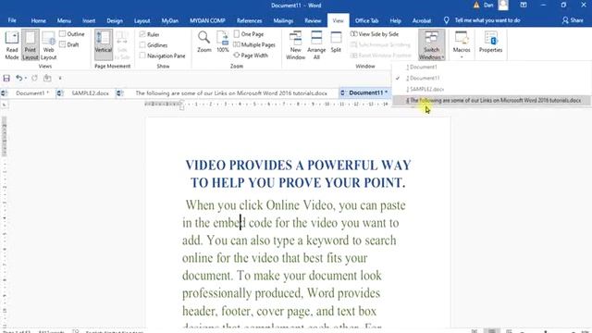The width and height of the screenshot is (592, 333).
Task: Switch to the SAMPLE2.docx document tab
Action: click(x=86, y=92)
